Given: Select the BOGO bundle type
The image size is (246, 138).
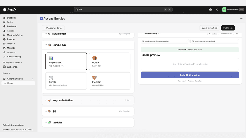Looking at the screenshot, I should coord(110,62).
